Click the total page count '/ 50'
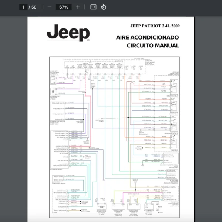222x222 pixels. tap(33, 7)
